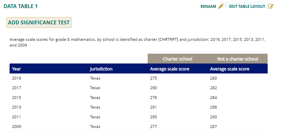Click Average scale score header under Charter school
Viewport: 282px width, 136px height.
coord(169,69)
